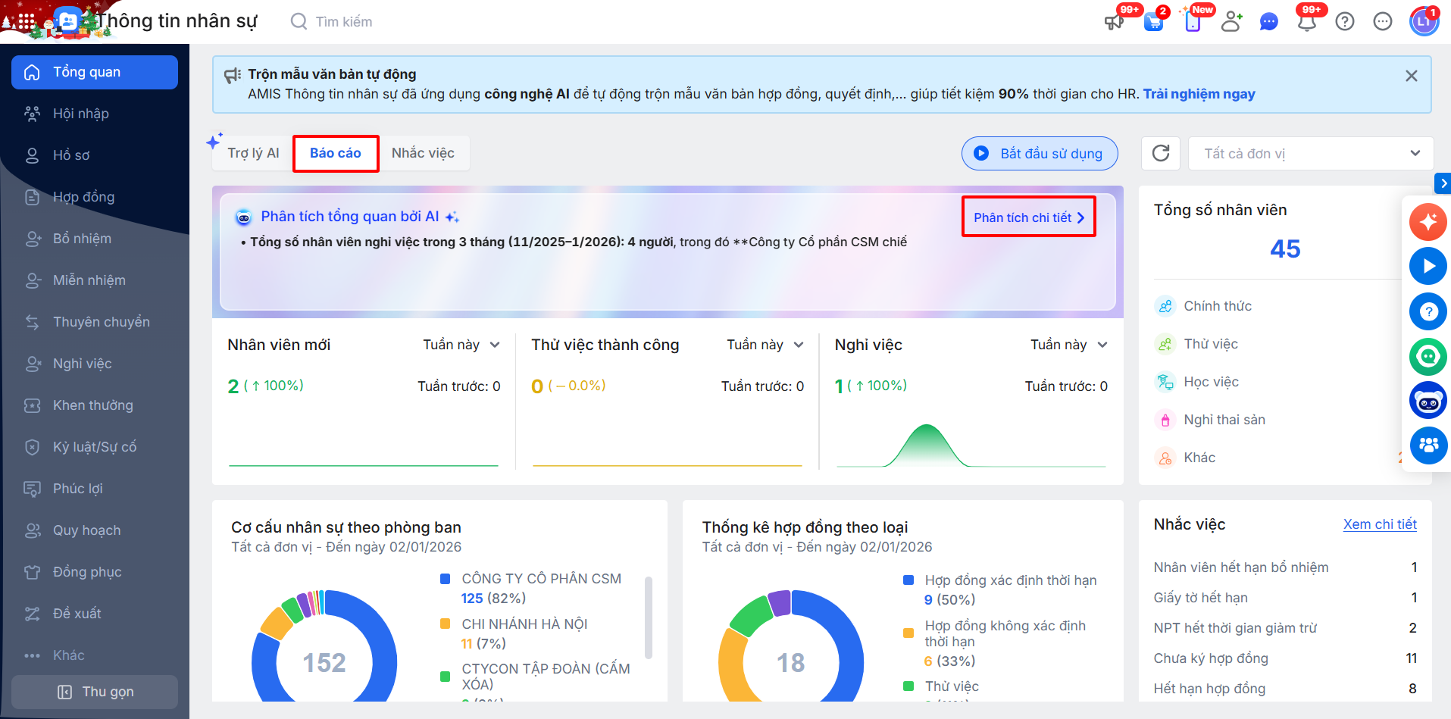Image resolution: width=1451 pixels, height=719 pixels.
Task: Open Tuần này dropdown for Nghỉ việc
Action: pyautogui.click(x=1069, y=345)
